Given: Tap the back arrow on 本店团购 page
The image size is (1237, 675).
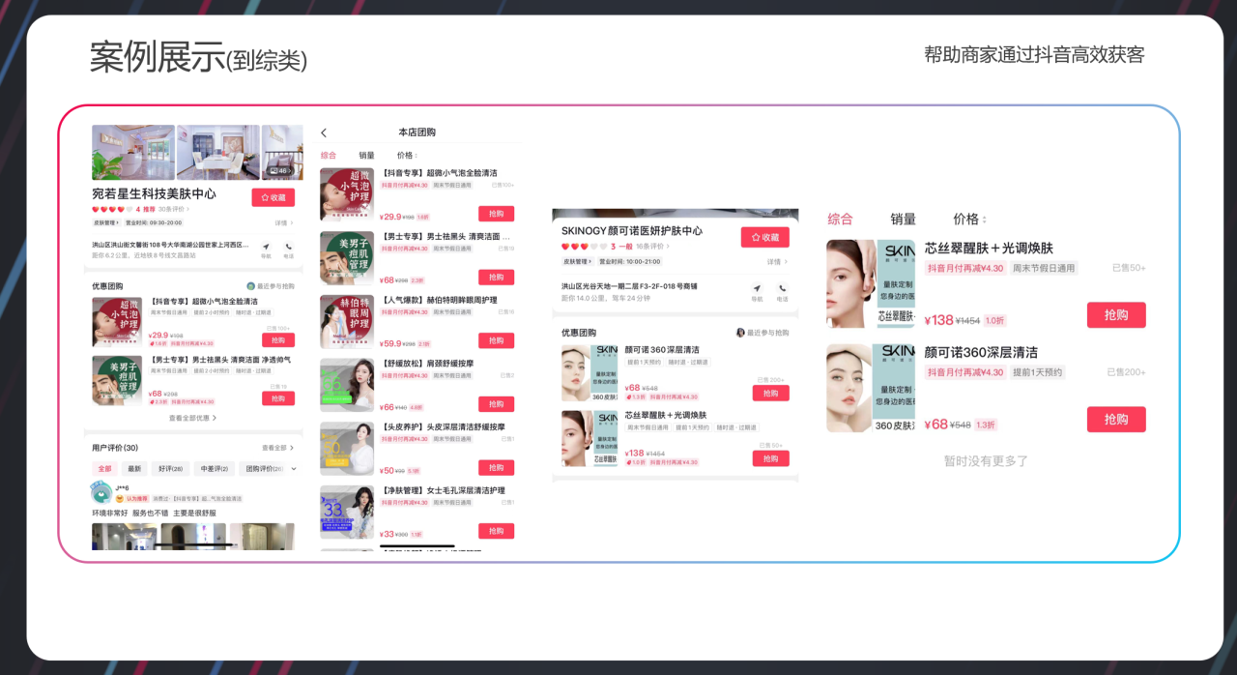Looking at the screenshot, I should click(324, 132).
